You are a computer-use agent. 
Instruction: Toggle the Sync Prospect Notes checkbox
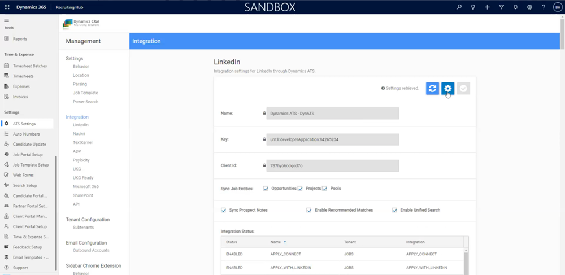[223, 210]
